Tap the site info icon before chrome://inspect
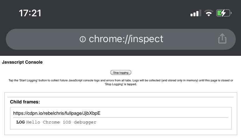The image size is (241, 138). [83, 39]
